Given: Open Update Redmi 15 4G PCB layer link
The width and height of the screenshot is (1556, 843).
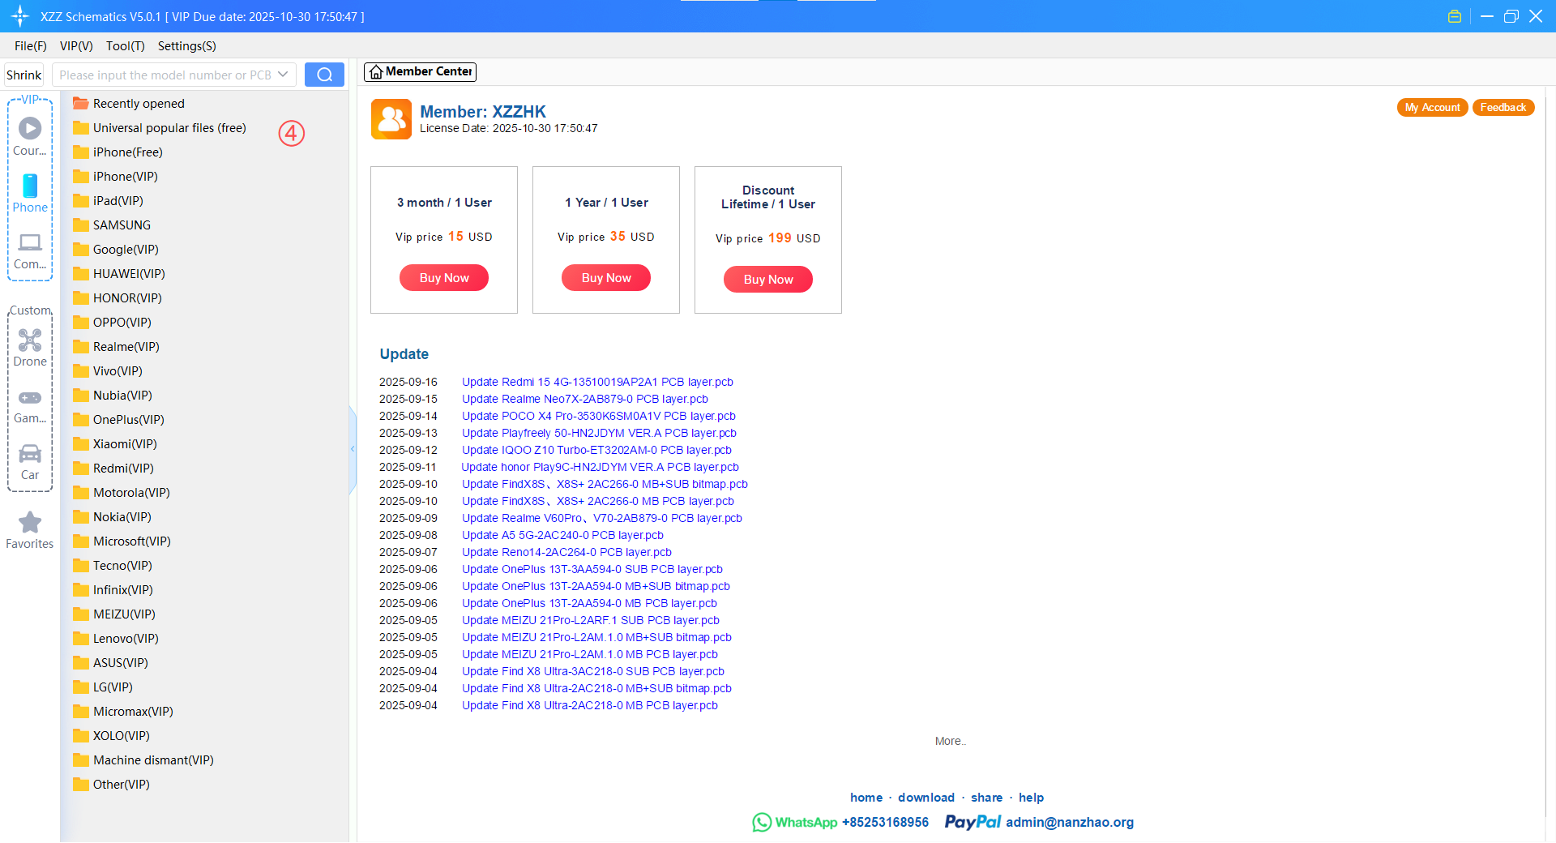Looking at the screenshot, I should [x=597, y=382].
